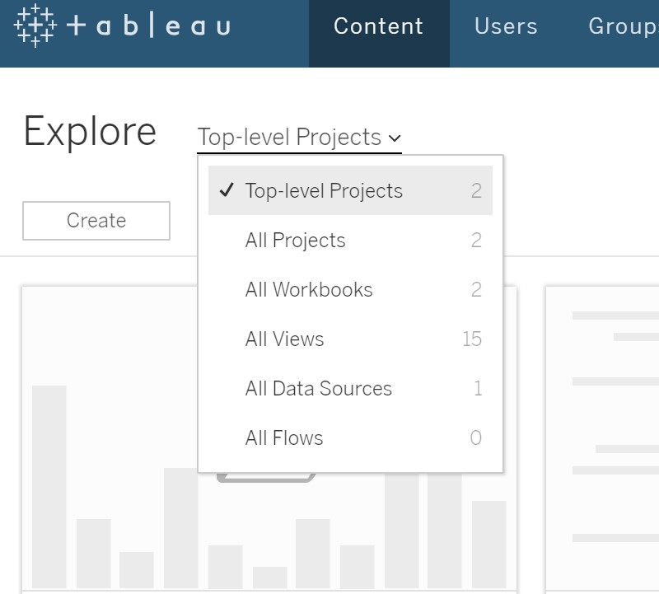Select All Data Sources option

(350, 388)
